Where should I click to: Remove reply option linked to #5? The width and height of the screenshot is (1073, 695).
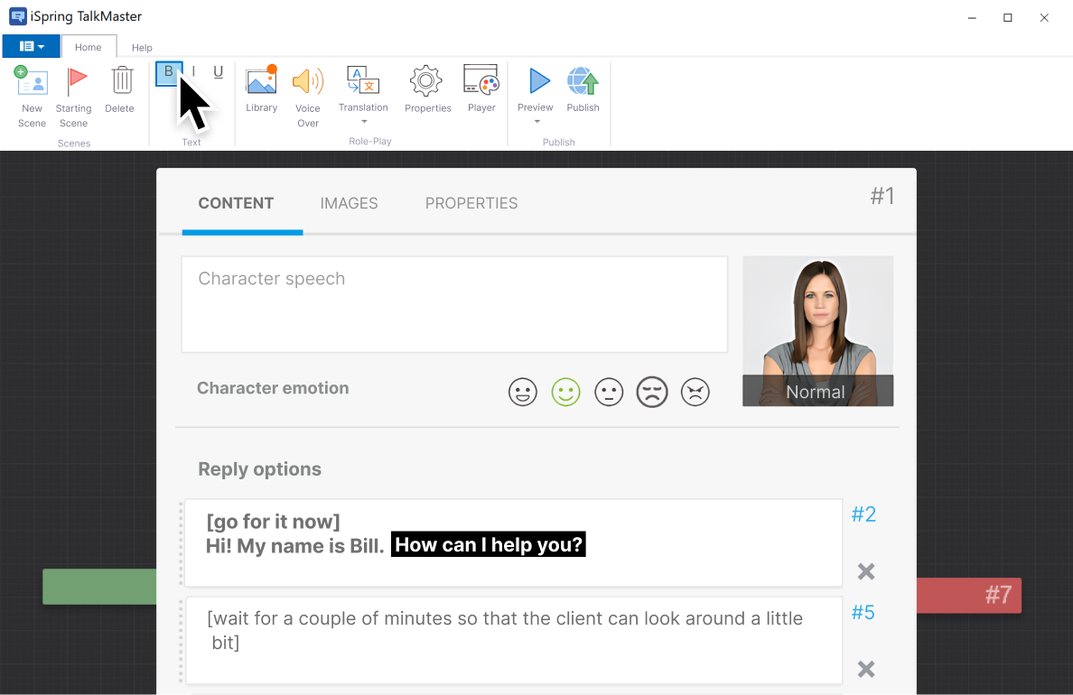coord(865,669)
